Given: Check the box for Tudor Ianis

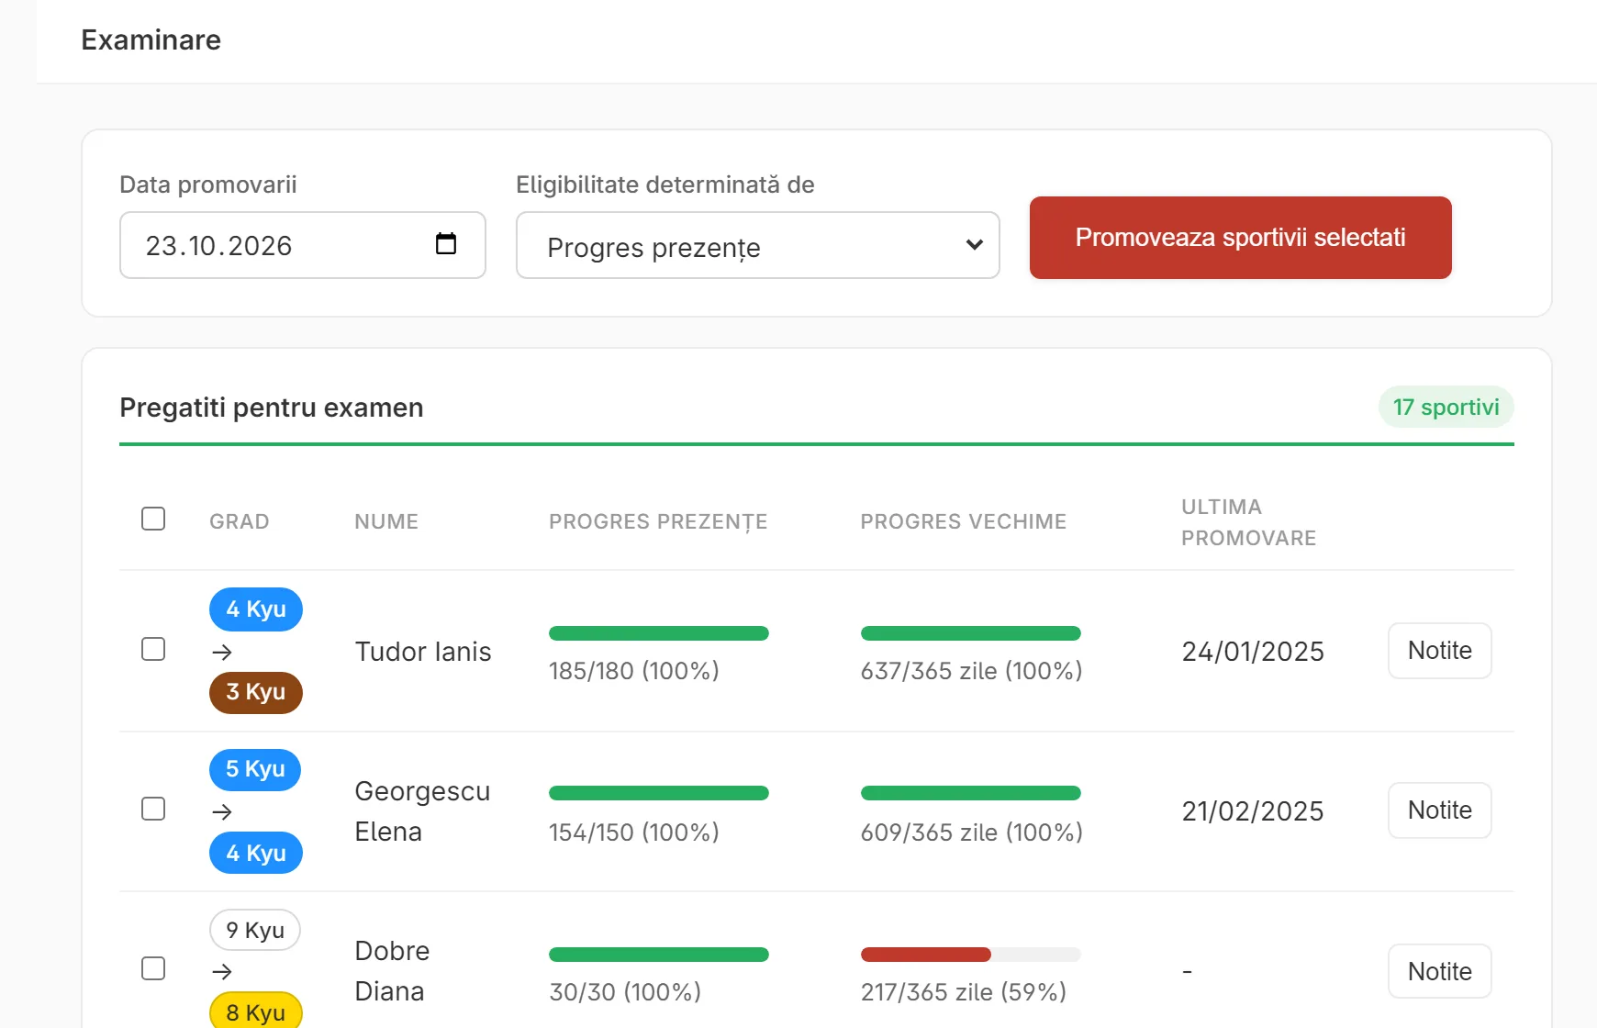Looking at the screenshot, I should [x=153, y=649].
